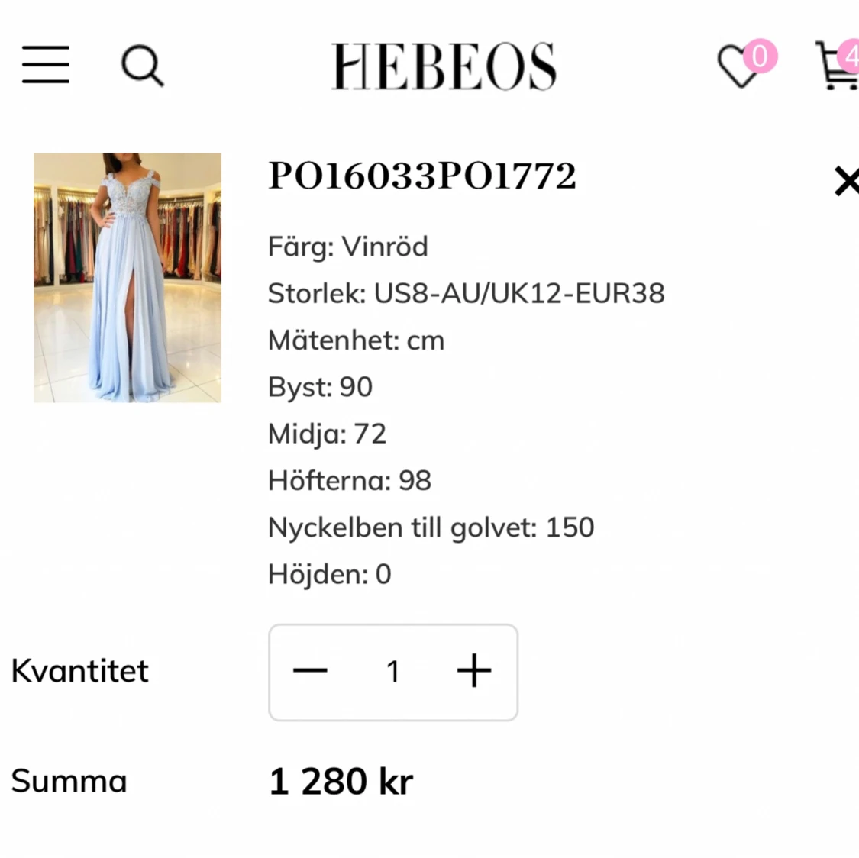Click the Höjden: 0 line
Screen dimensions: 859x858
pos(329,574)
